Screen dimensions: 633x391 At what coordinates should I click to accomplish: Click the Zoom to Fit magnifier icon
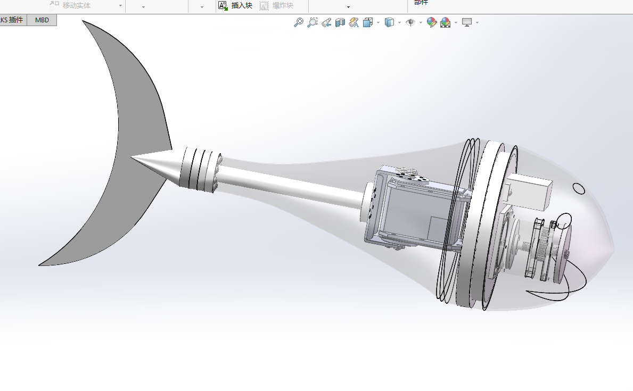(298, 22)
